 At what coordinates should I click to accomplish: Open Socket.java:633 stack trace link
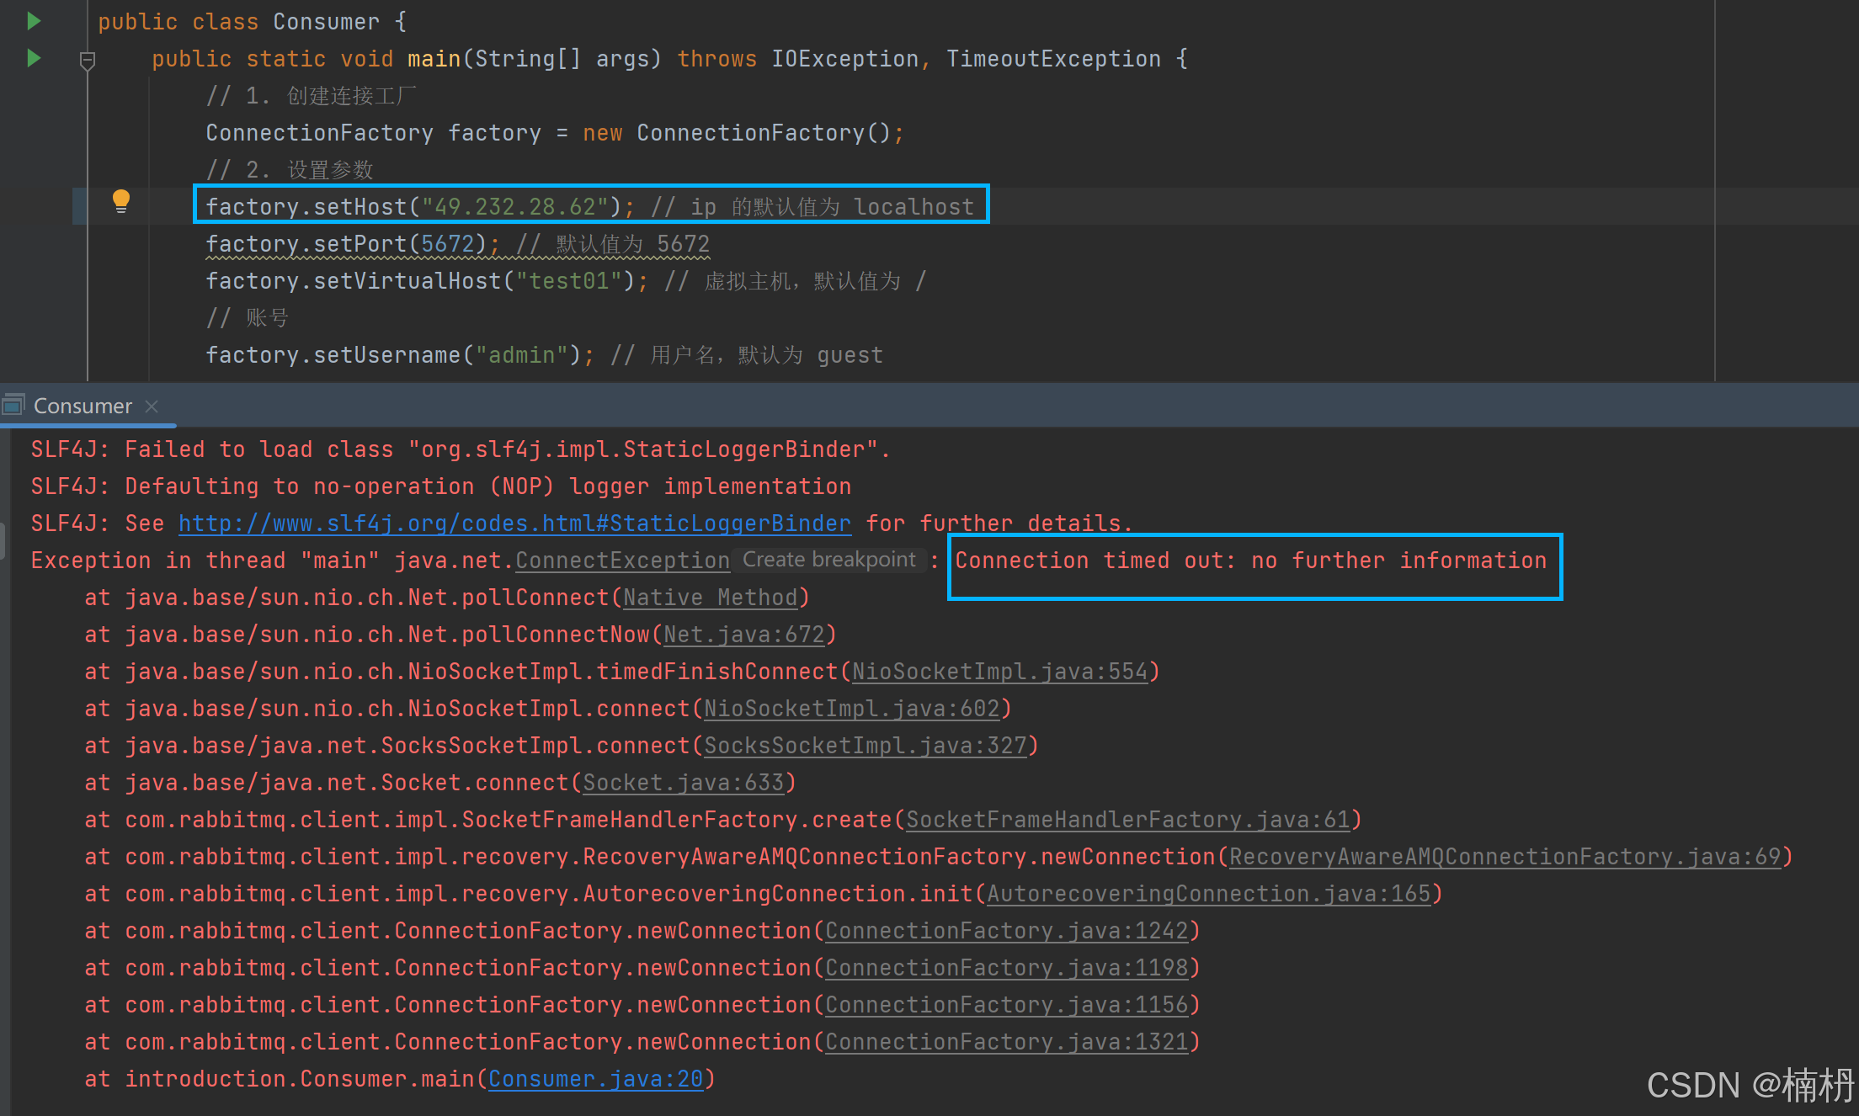click(684, 783)
